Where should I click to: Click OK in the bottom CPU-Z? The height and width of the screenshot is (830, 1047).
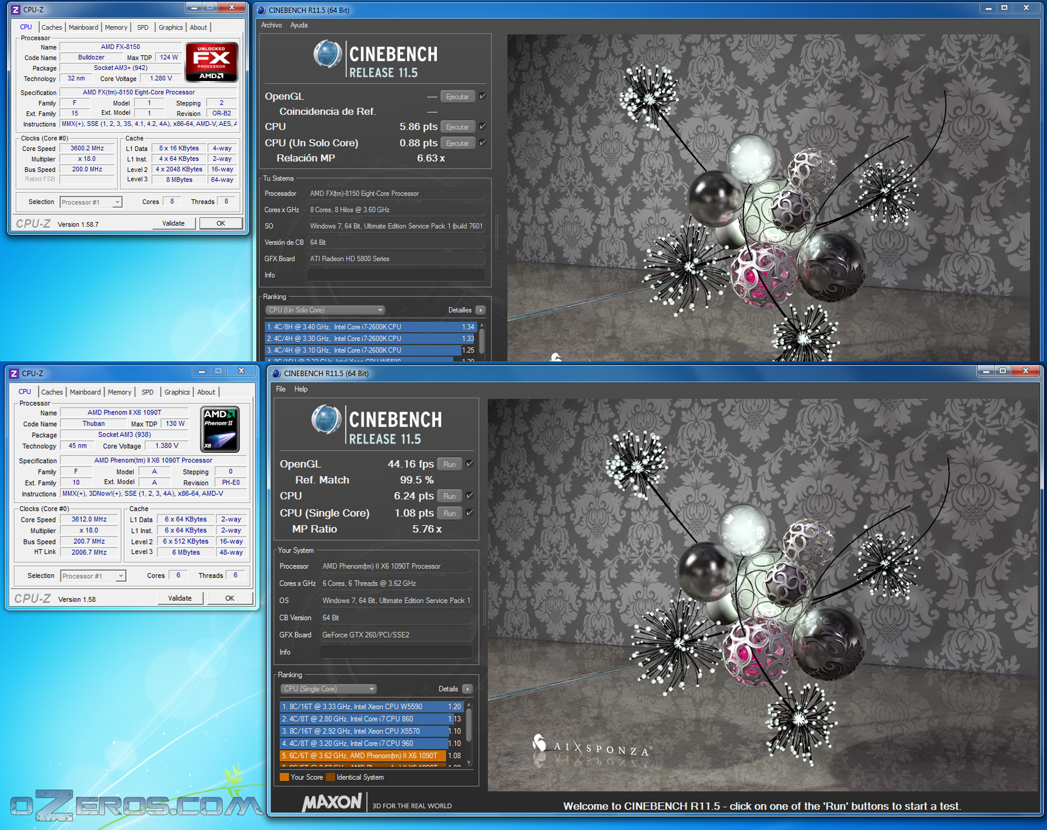click(230, 598)
